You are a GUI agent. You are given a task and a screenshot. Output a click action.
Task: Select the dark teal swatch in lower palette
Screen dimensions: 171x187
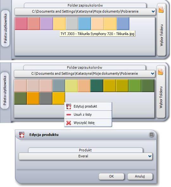pos(97,86)
